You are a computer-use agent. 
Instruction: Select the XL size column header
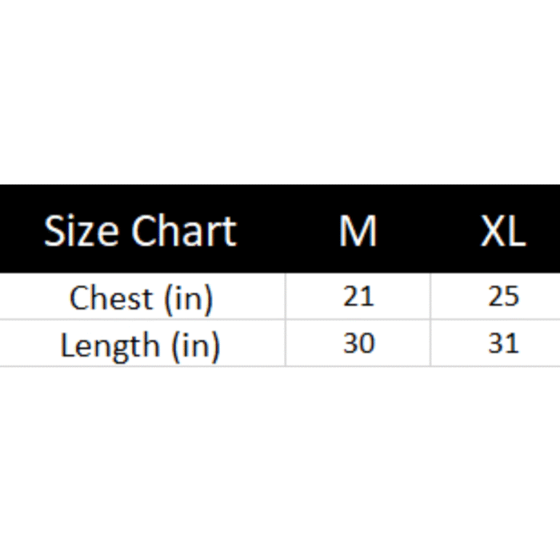(502, 231)
